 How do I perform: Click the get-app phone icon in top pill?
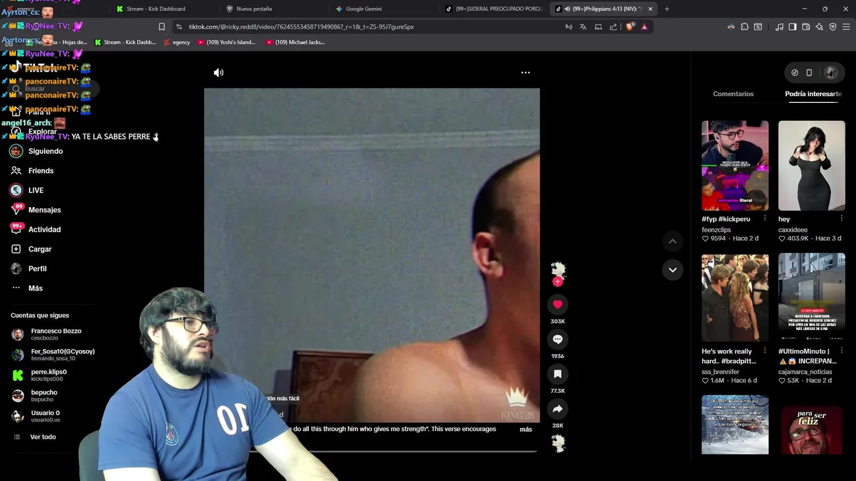coord(809,72)
